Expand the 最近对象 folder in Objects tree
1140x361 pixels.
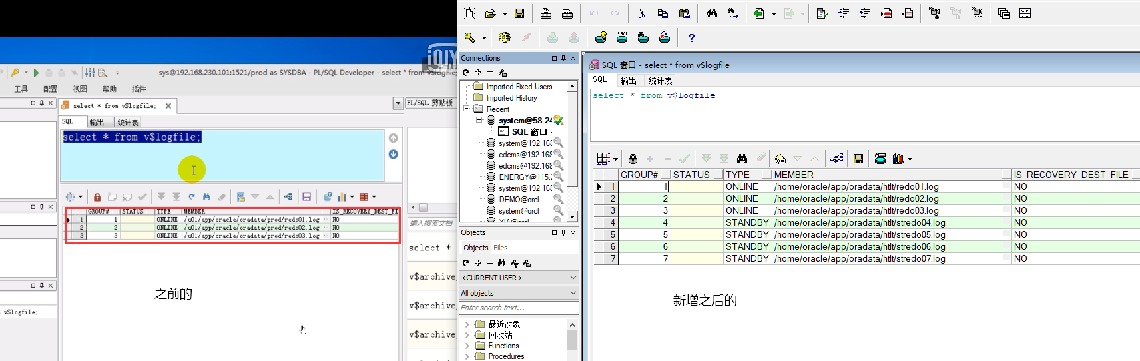click(467, 325)
